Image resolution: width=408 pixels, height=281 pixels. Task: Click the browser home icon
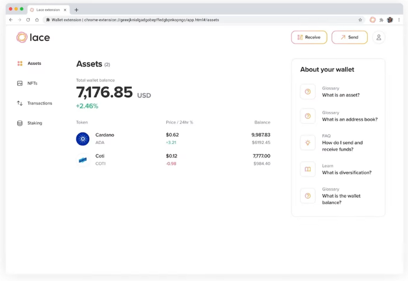37,20
